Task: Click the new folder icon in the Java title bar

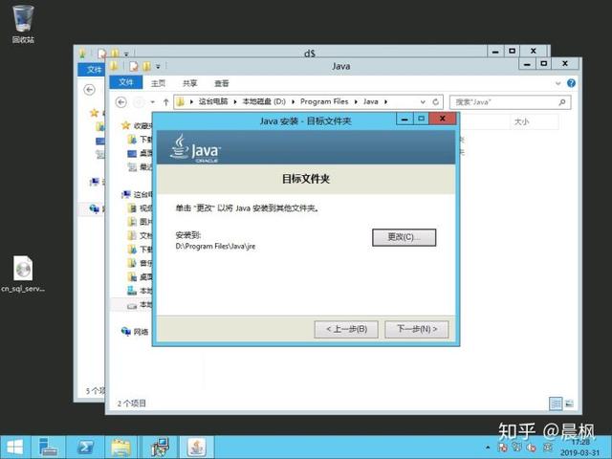Action: (146, 66)
